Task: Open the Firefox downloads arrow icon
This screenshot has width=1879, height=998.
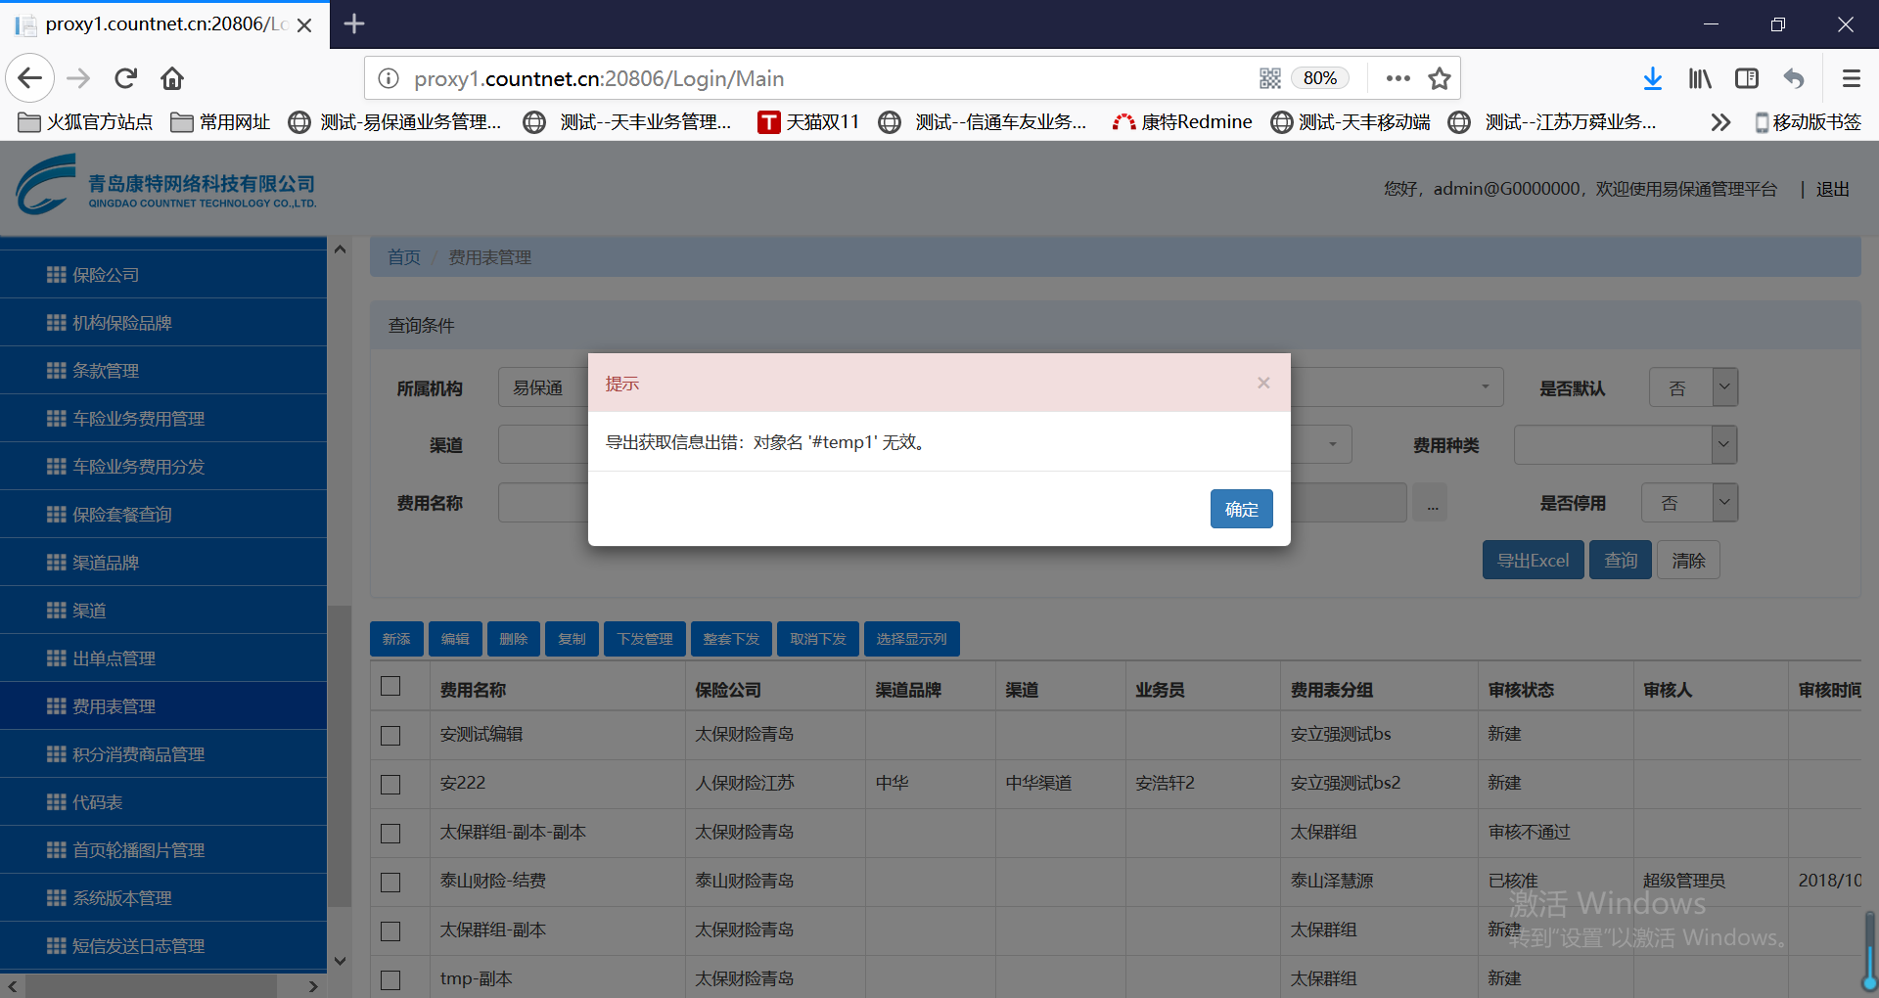Action: (x=1652, y=78)
